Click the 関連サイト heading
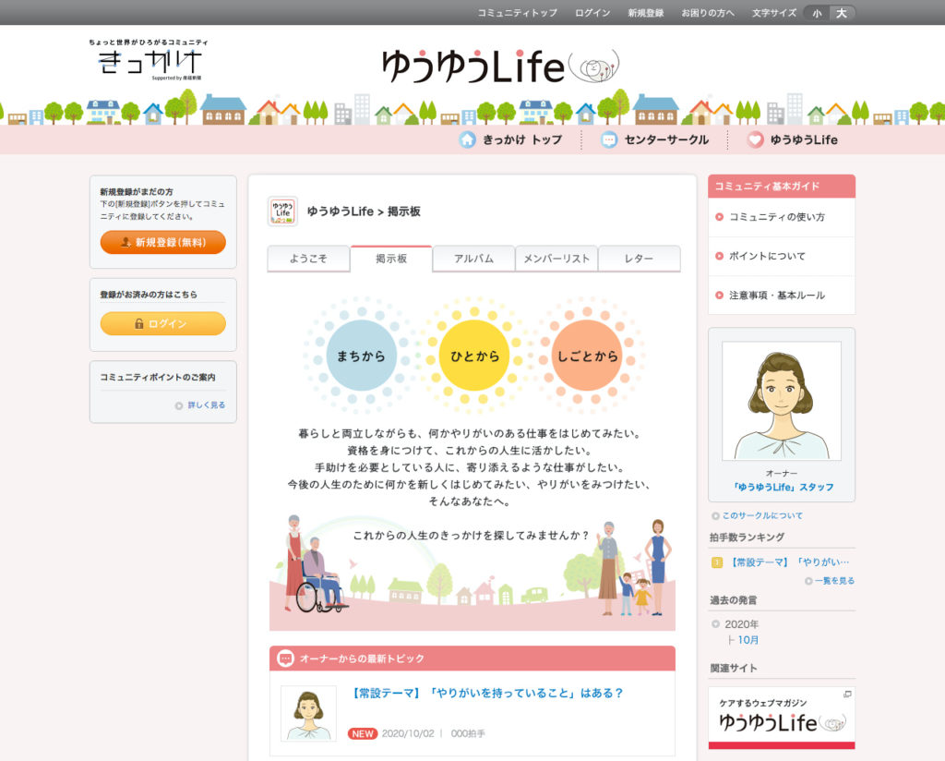Viewport: 945px width, 761px height. [734, 668]
